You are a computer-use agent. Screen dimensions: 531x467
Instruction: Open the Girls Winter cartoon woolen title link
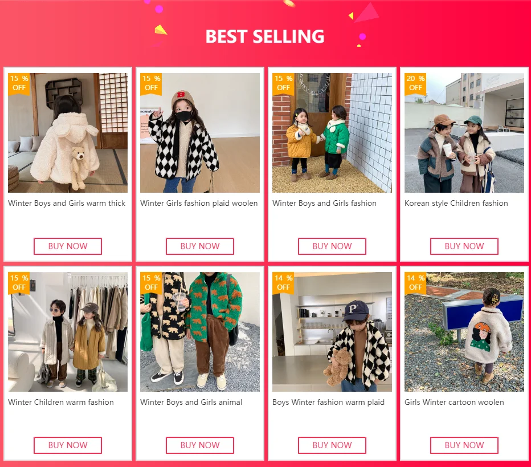(x=454, y=402)
